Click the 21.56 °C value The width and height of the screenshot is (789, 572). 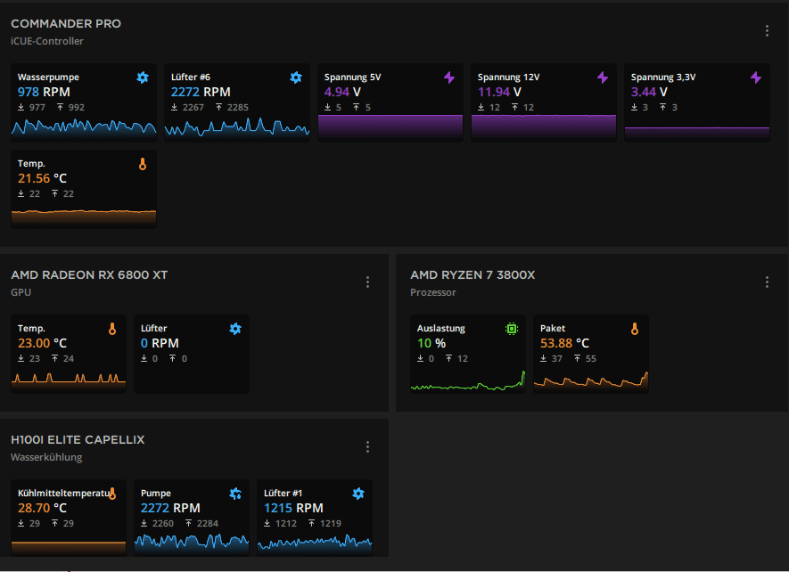(x=42, y=178)
